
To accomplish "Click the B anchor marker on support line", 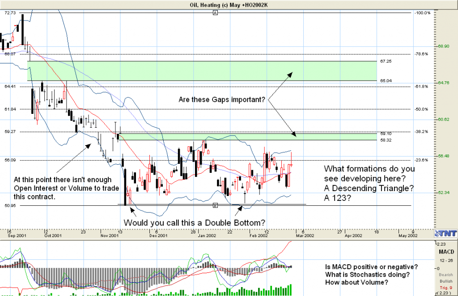I will point(215,205).
